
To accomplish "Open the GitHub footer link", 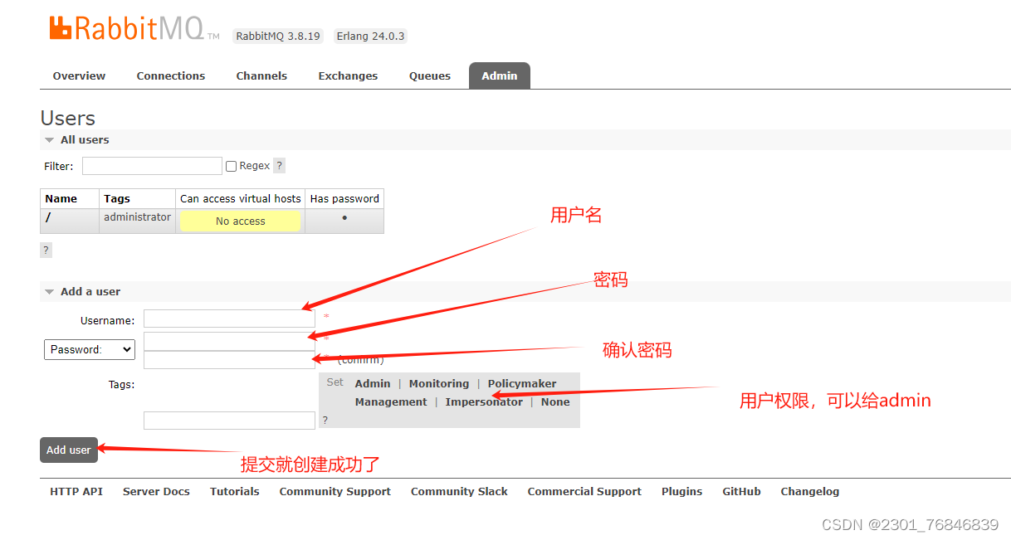I will coord(741,491).
